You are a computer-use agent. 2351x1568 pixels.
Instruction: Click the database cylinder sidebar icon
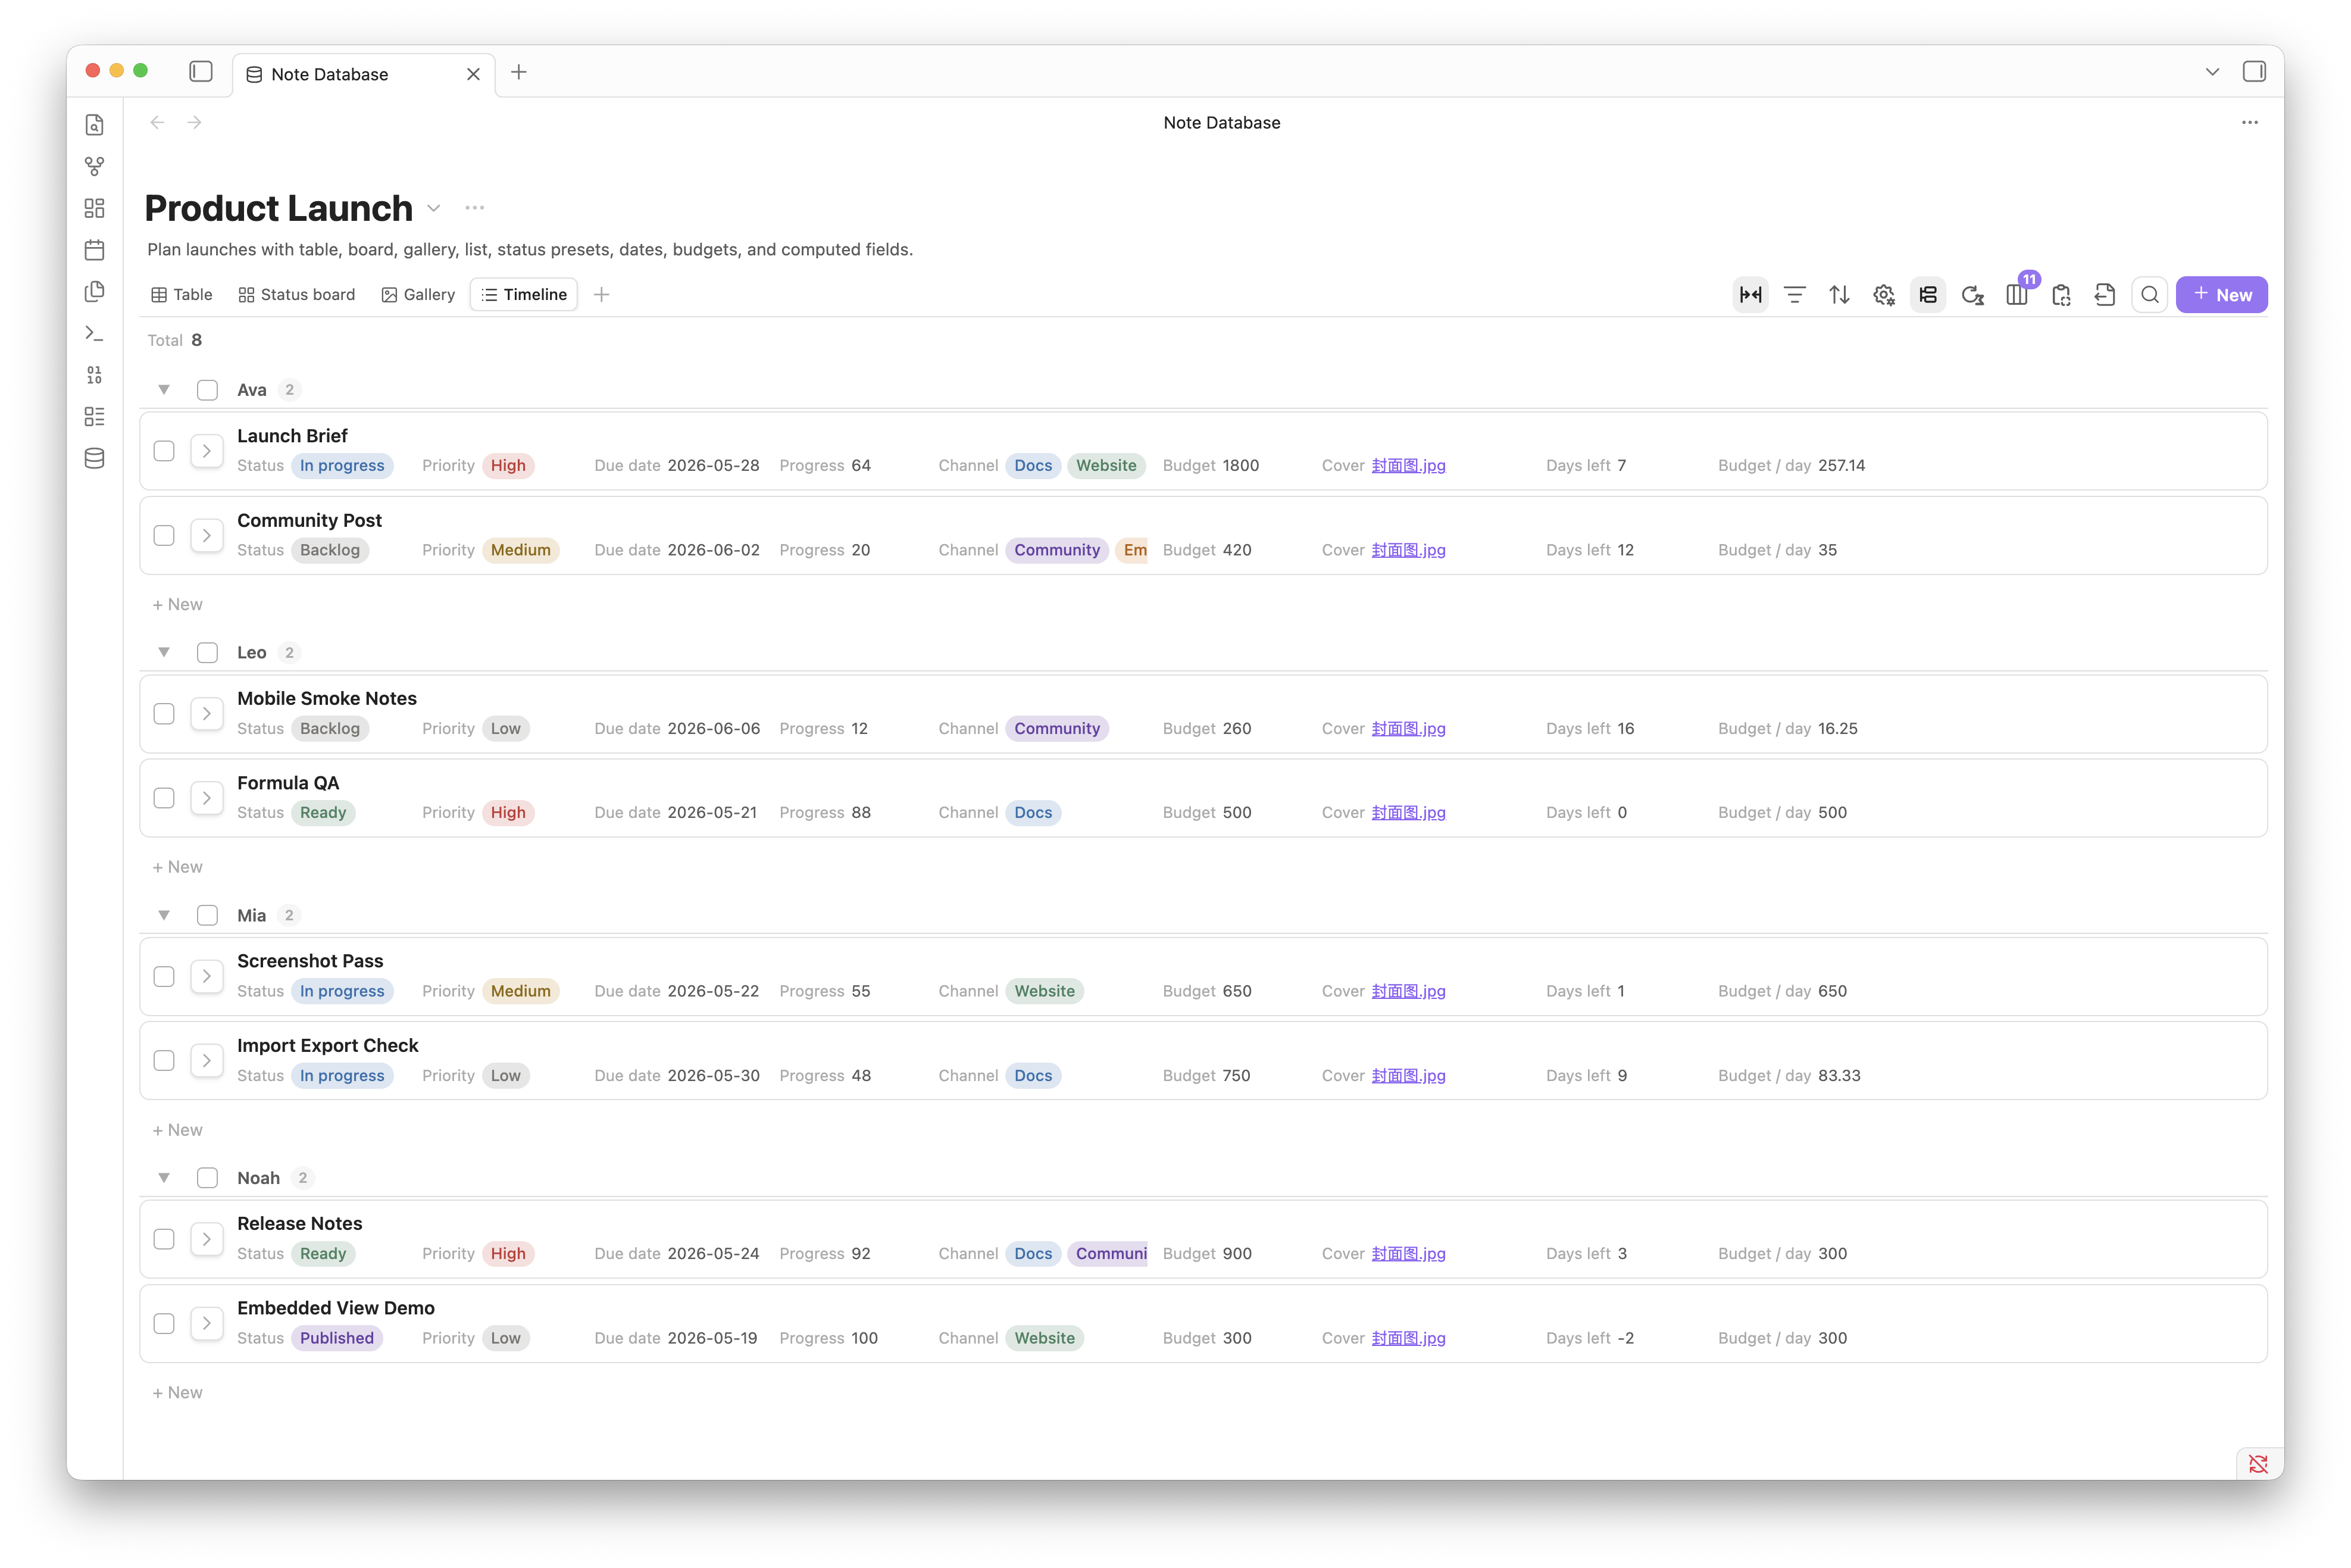pyautogui.click(x=94, y=458)
